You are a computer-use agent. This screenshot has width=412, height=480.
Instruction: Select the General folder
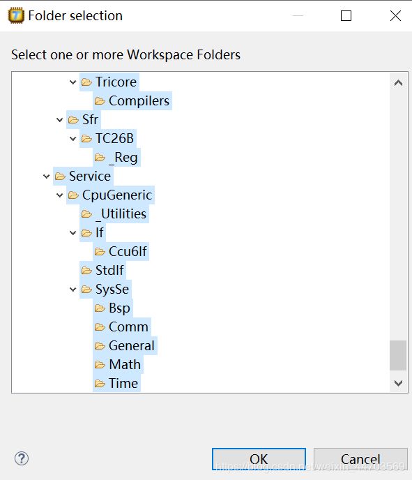pos(125,346)
